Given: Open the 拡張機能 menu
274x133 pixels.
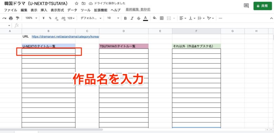Looking at the screenshot, I should tap(101, 10).
